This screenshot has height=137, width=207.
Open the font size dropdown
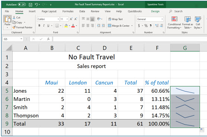[x=67, y=19]
